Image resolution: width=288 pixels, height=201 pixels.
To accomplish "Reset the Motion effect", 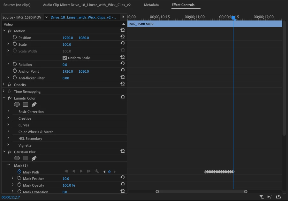I will pyautogui.click(x=123, y=30).
